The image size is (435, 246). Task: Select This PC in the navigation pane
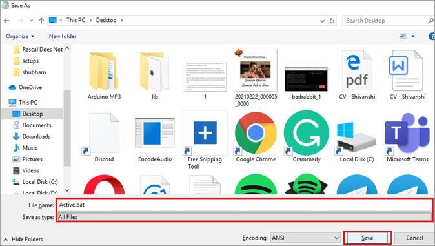[x=23, y=103]
